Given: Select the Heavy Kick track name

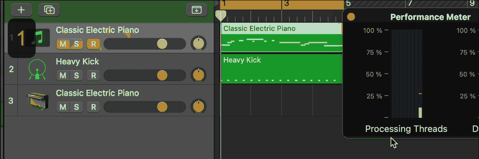Looking at the screenshot, I should pos(77,61).
